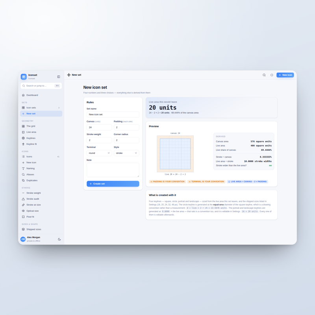Open Shipped sizes page

tap(41, 229)
